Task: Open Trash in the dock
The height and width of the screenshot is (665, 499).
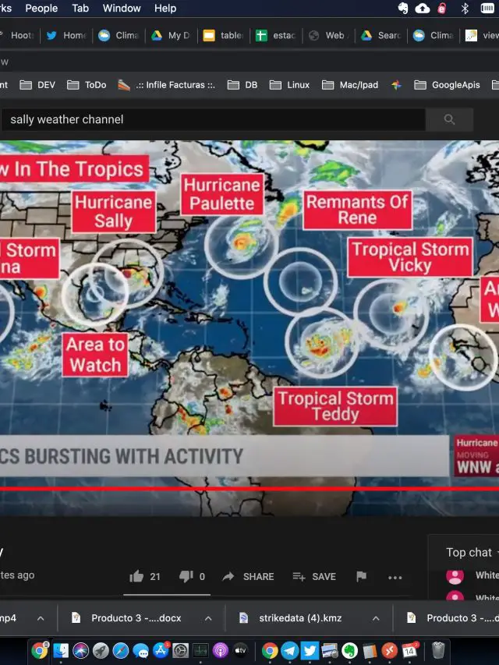Action: click(438, 650)
